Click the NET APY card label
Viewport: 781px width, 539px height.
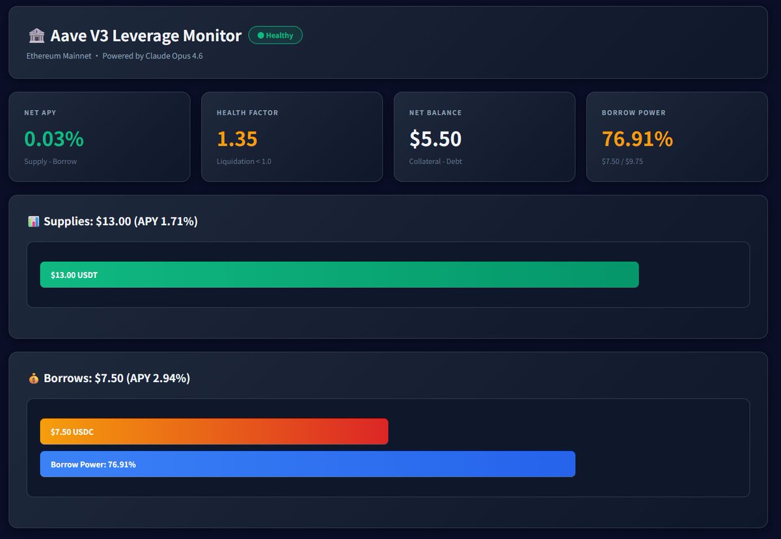(40, 113)
